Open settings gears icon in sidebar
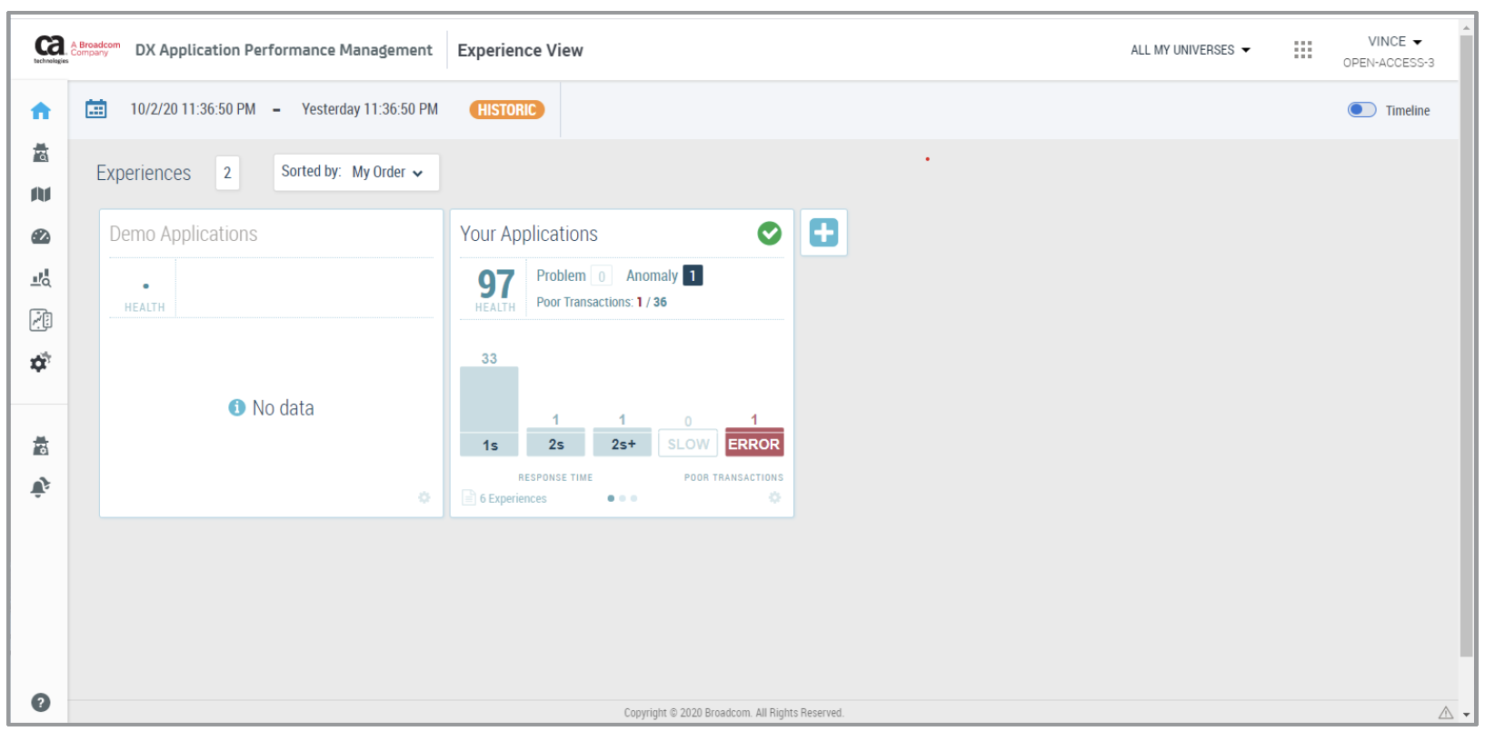This screenshot has width=1485, height=731. coord(40,362)
